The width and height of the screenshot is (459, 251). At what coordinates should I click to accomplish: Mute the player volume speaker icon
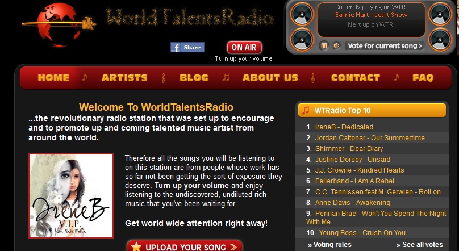(337, 45)
